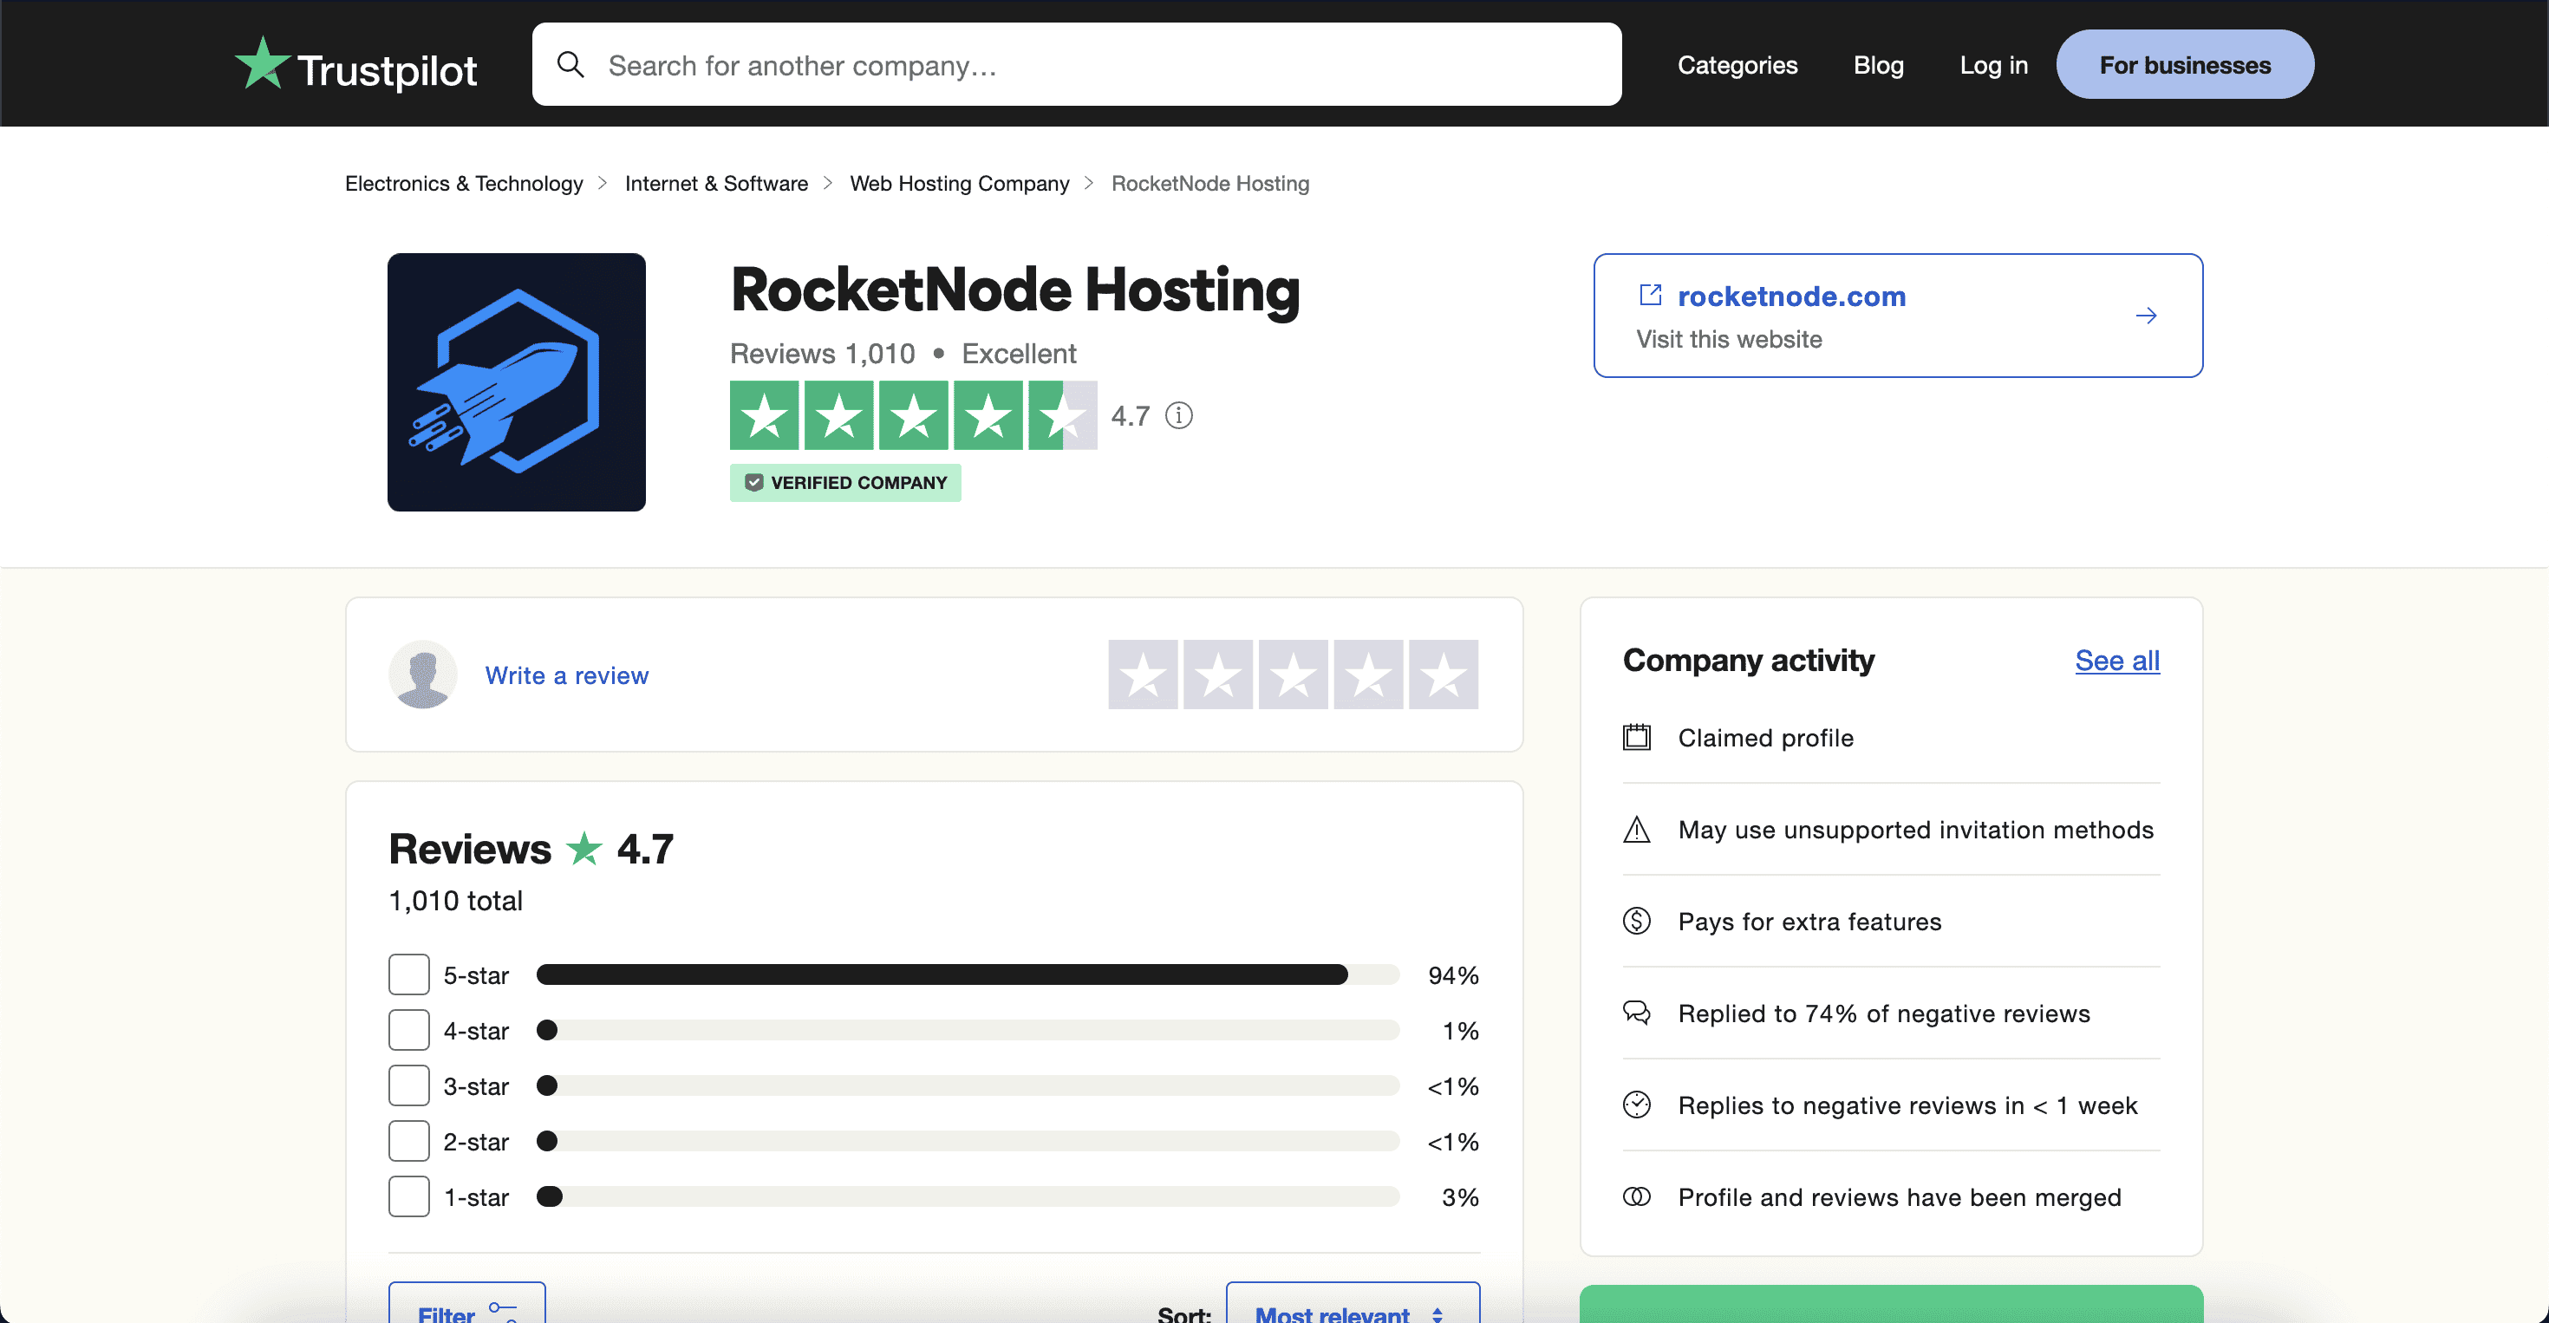Click the Trustpilot star logo
This screenshot has width=2549, height=1323.
point(262,63)
